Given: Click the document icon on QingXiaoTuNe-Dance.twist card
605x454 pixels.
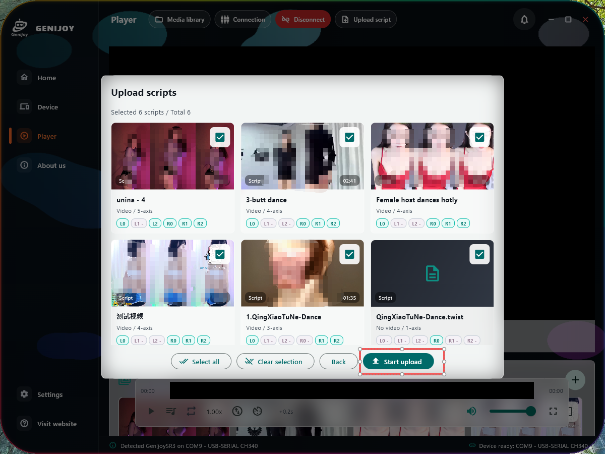Looking at the screenshot, I should click(x=432, y=273).
